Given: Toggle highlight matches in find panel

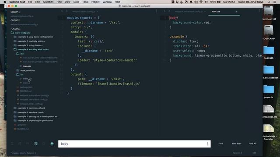Looking at the screenshot, I should 52,143.
